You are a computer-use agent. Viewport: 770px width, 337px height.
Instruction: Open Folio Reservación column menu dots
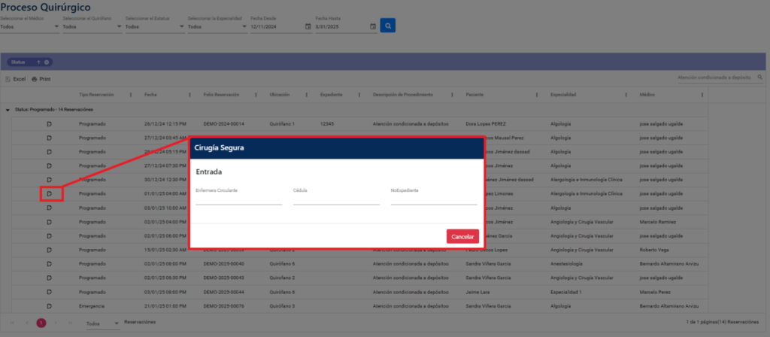(256, 95)
